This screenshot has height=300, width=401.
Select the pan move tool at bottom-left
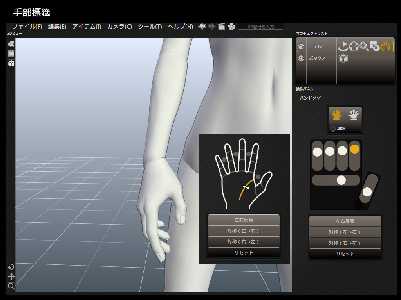coord(11,277)
